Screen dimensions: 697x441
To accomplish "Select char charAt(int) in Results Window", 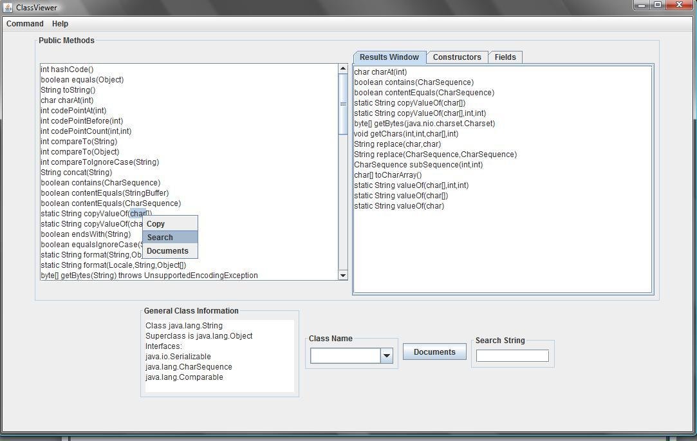I will click(380, 71).
